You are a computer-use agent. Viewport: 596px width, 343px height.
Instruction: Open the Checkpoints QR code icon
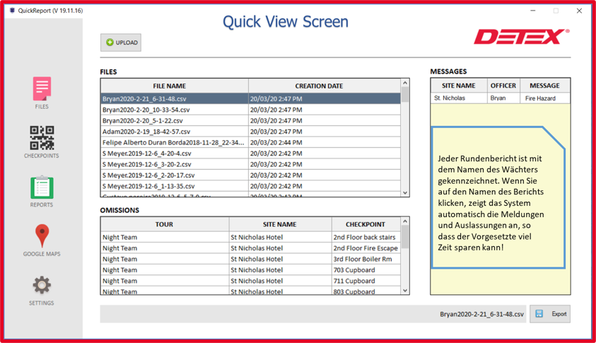(42, 140)
